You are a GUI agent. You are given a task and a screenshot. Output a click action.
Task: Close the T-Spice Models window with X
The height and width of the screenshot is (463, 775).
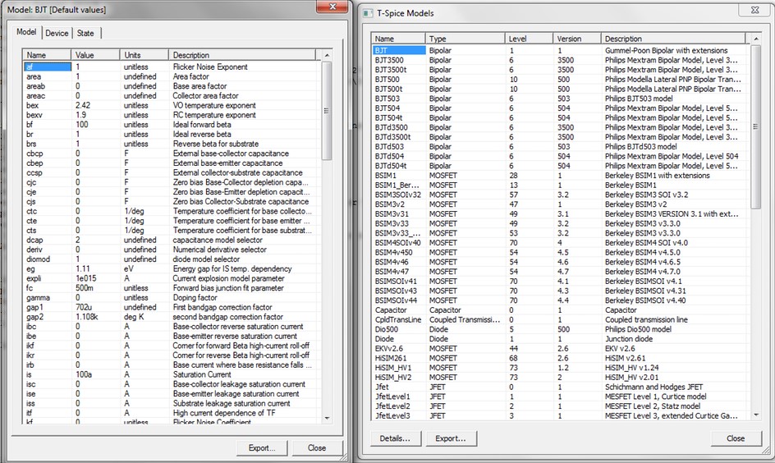tap(754, 9)
